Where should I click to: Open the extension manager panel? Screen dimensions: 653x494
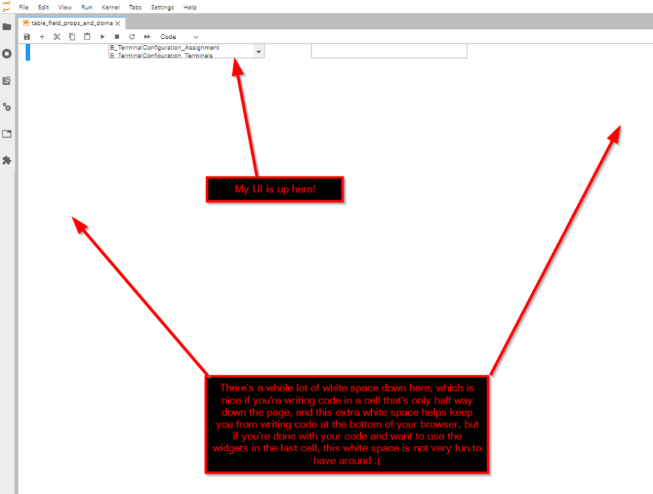8,161
